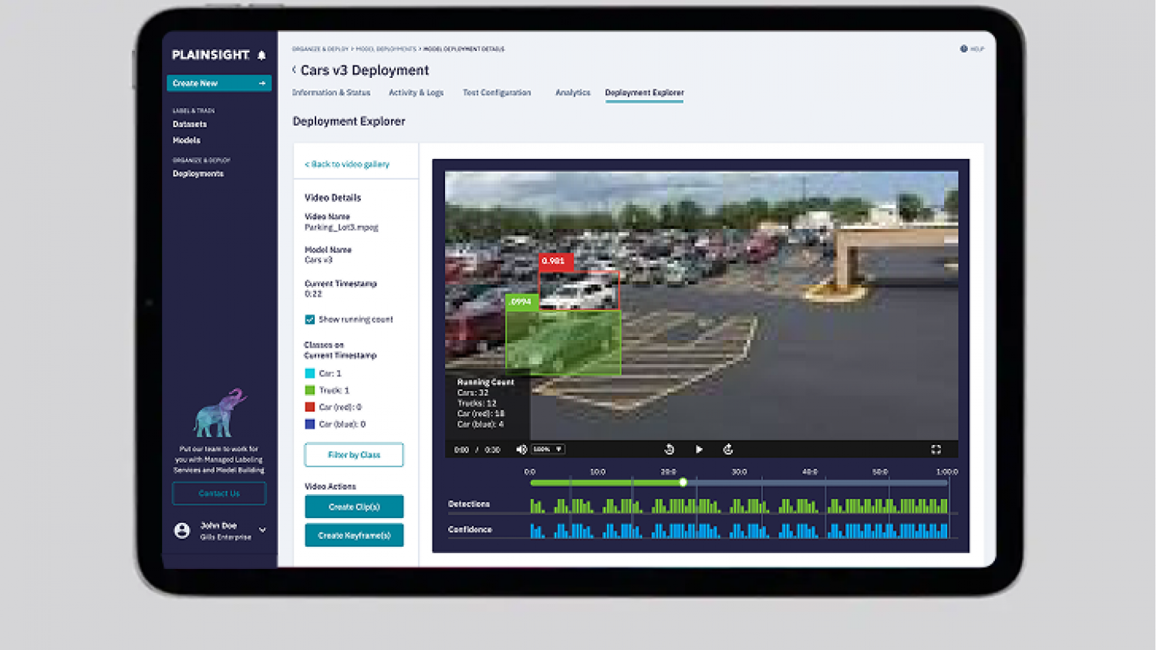The width and height of the screenshot is (1157, 650).
Task: Open the Activity & Logs tab
Action: pos(416,93)
